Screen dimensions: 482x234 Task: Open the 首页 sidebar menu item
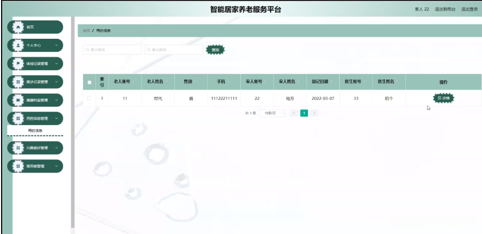[x=35, y=27]
